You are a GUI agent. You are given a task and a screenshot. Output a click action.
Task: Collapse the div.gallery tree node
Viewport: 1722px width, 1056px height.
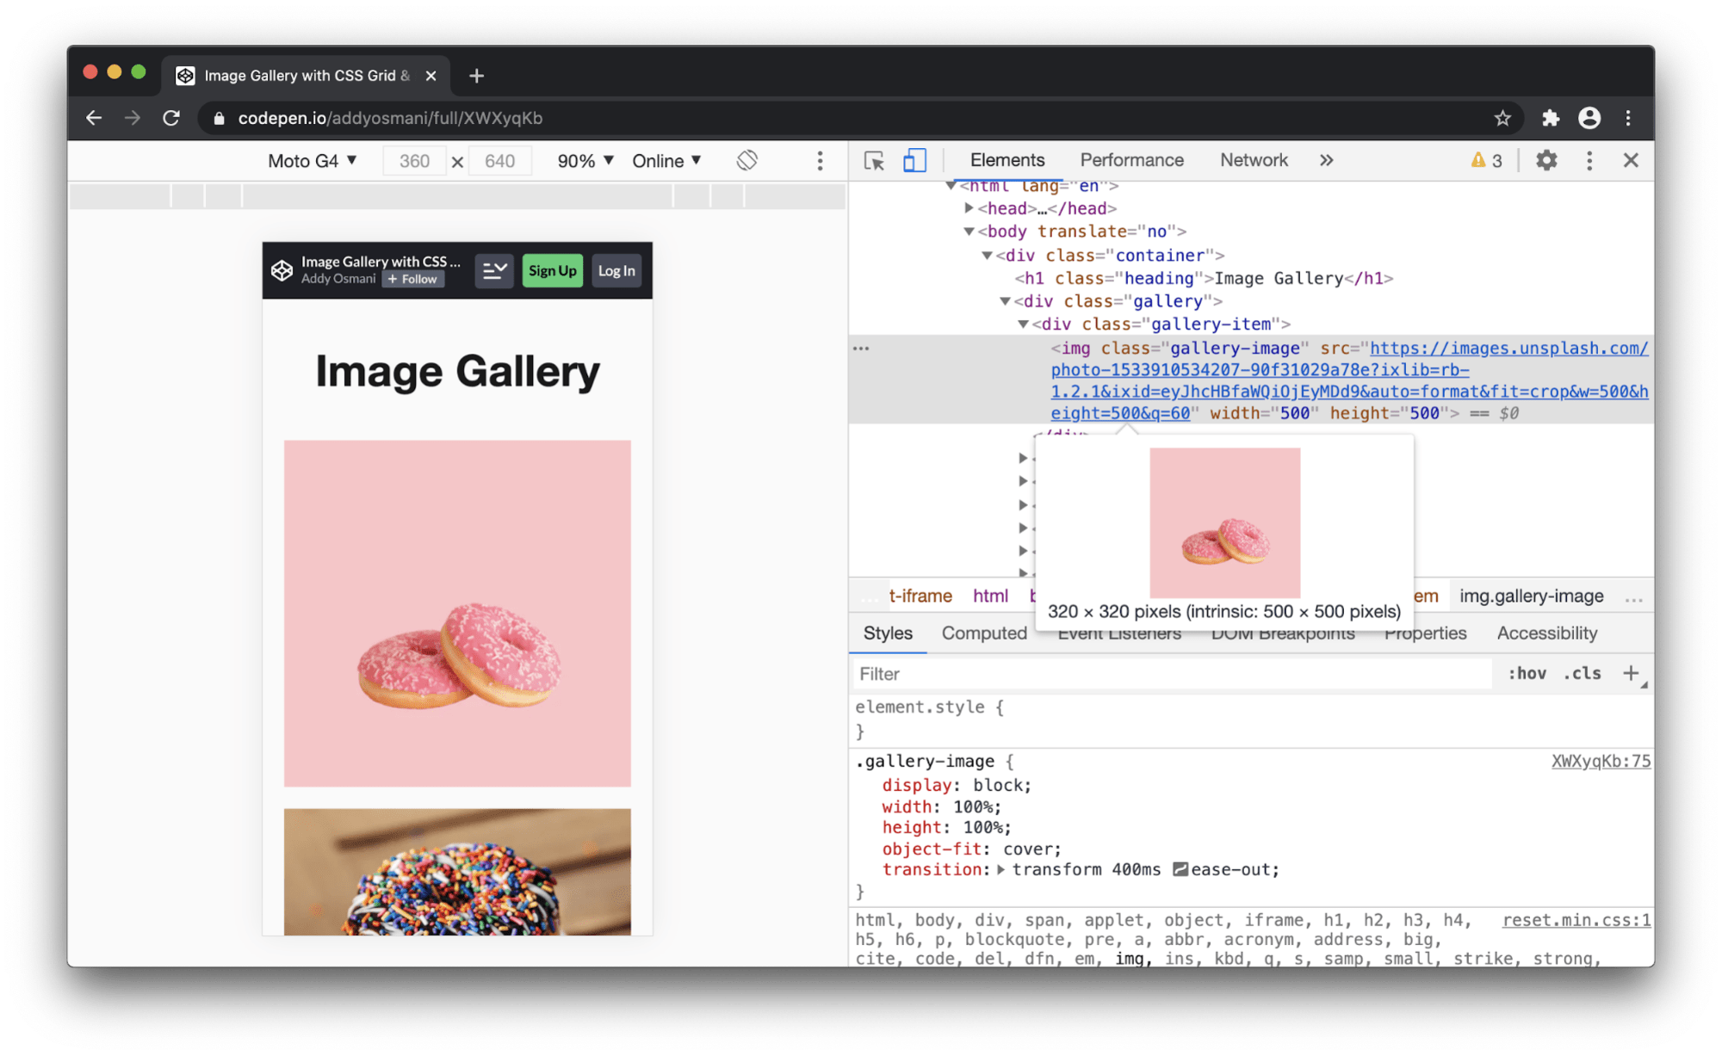coord(1005,301)
